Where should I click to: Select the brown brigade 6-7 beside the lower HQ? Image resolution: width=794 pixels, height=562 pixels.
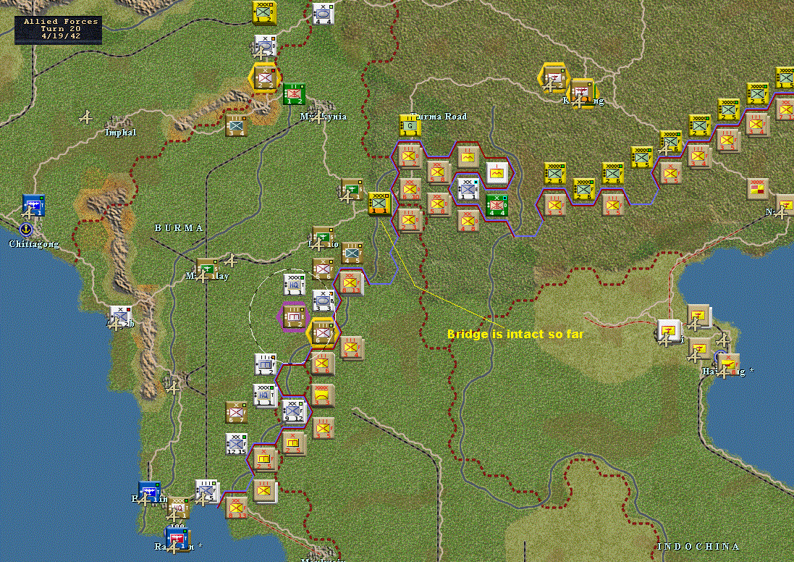tap(236, 411)
